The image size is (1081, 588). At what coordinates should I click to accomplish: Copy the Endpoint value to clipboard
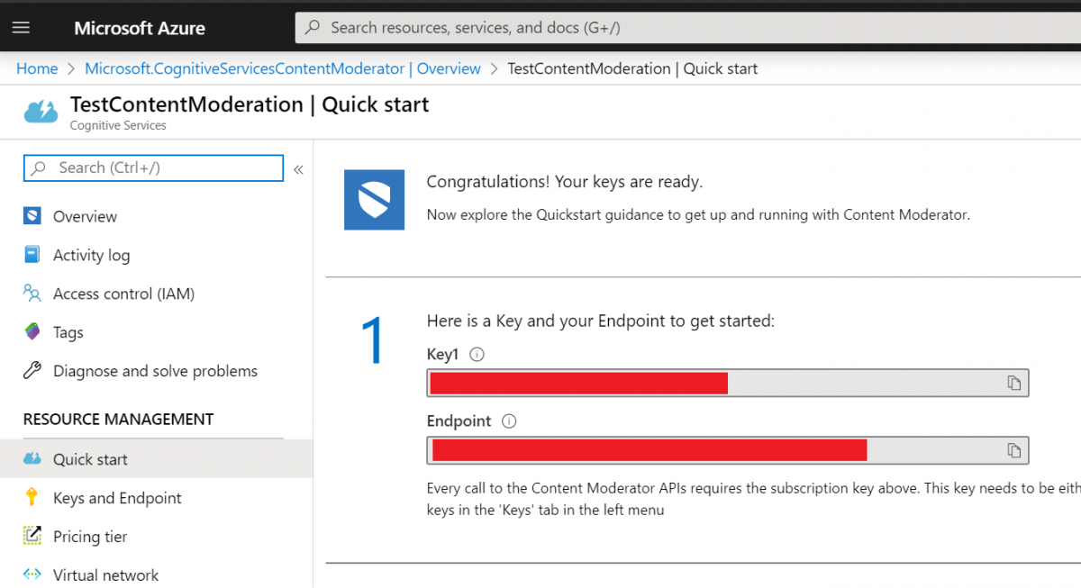click(x=1014, y=449)
